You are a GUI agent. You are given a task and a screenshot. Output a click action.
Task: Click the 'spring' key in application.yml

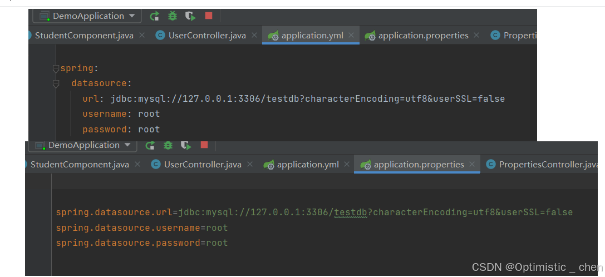point(77,68)
